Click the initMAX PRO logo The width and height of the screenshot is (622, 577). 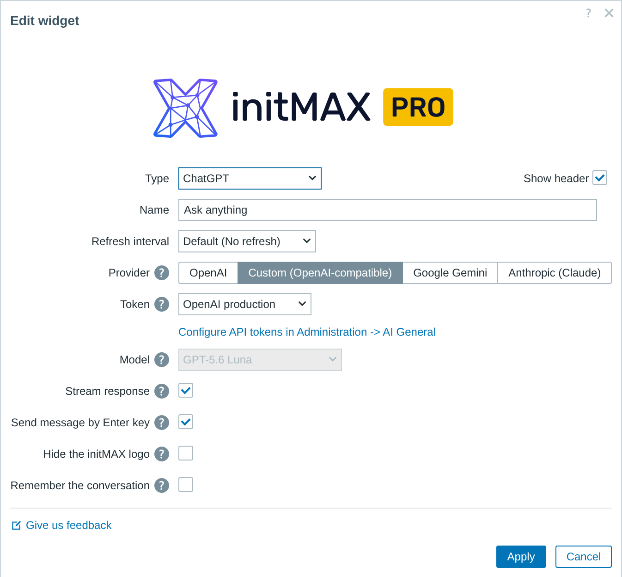click(x=303, y=108)
